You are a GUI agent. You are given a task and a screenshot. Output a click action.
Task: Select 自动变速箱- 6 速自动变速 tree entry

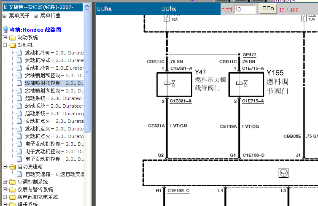(x=54, y=174)
